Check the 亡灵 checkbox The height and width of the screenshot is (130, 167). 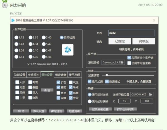point(17,98)
